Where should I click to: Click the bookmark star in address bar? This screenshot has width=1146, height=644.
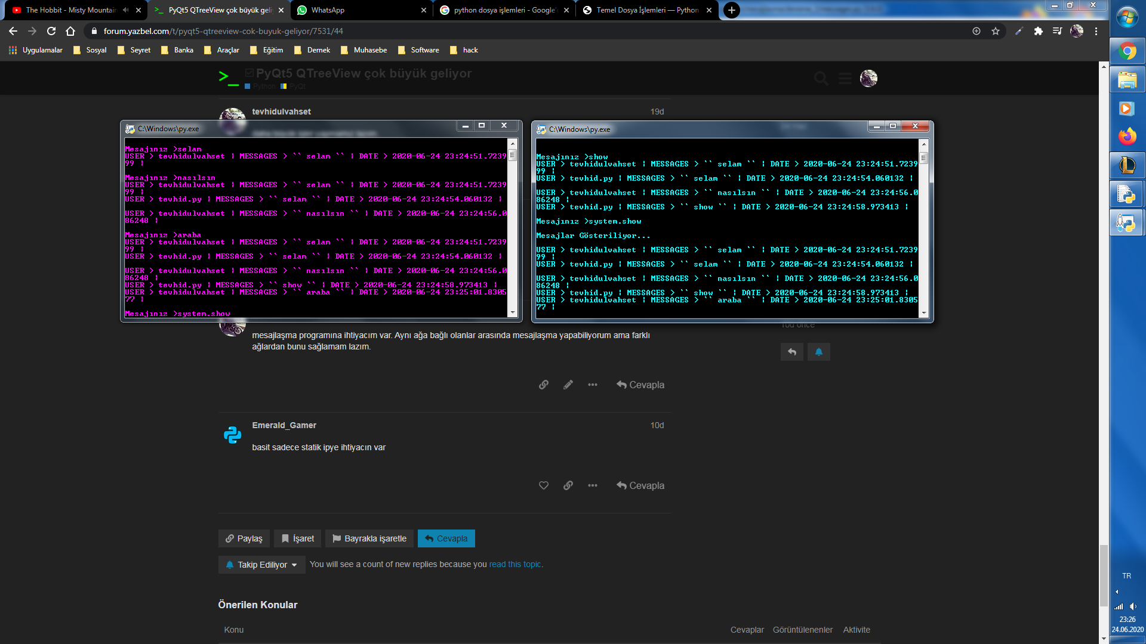click(x=995, y=31)
